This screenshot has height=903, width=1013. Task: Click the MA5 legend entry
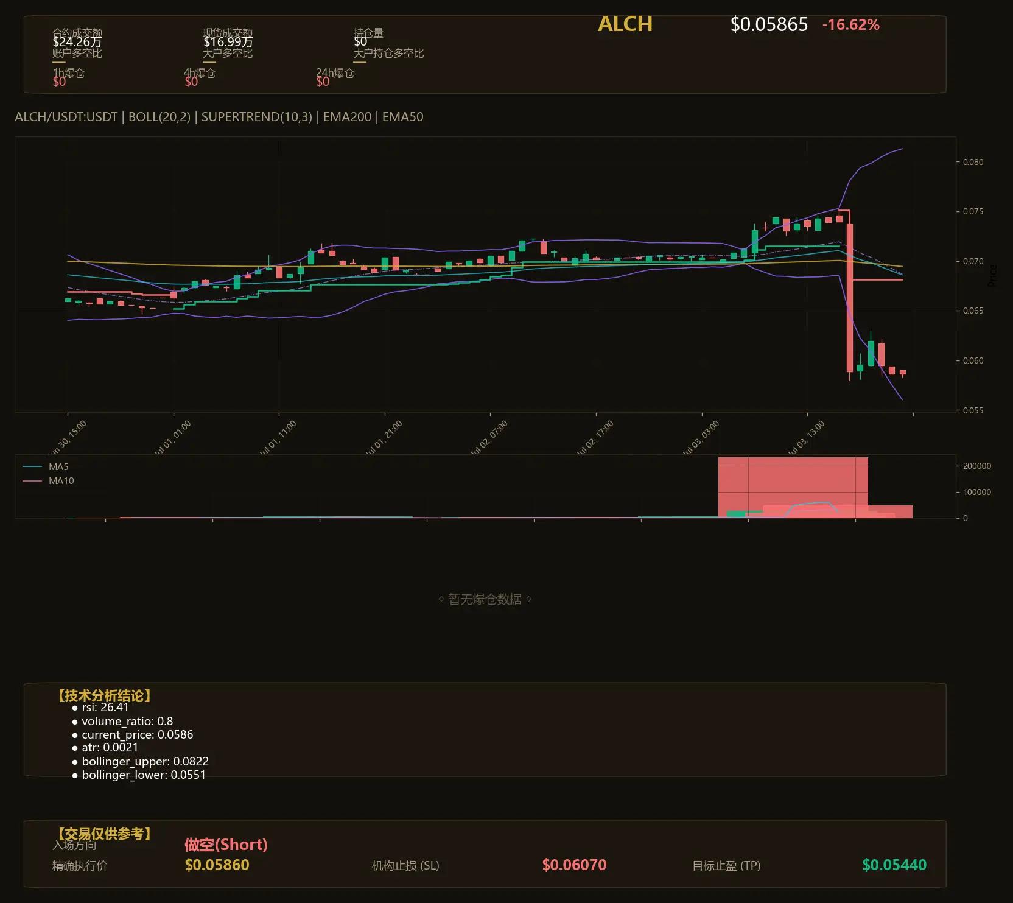46,467
